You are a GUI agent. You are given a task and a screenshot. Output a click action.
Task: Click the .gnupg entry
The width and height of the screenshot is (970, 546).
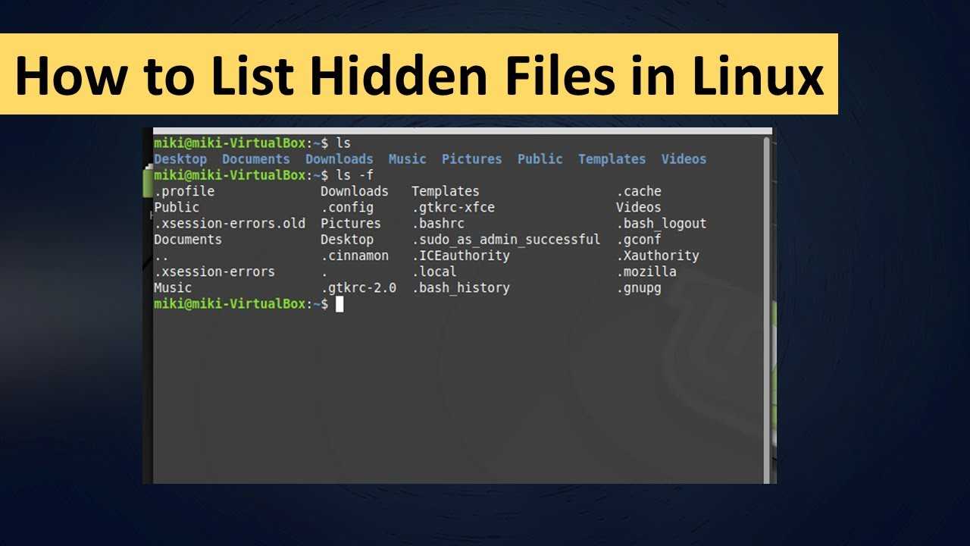tap(639, 288)
